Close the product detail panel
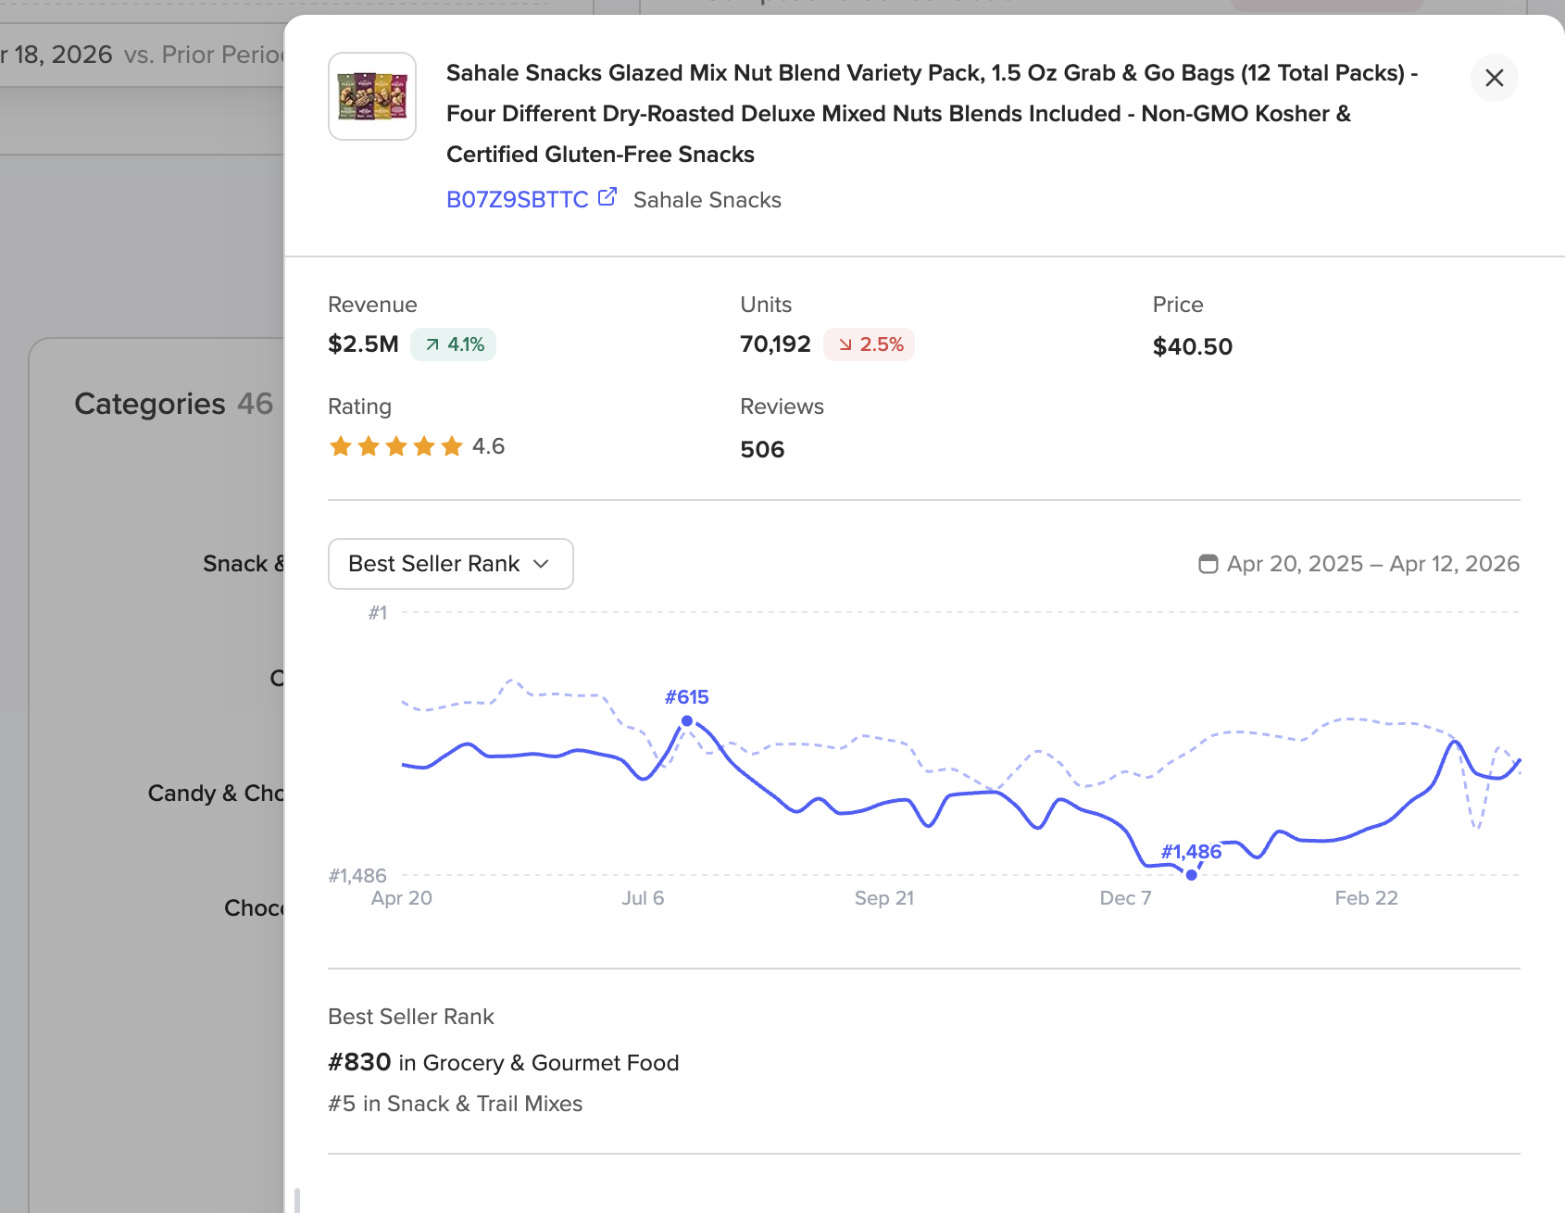 pos(1494,78)
